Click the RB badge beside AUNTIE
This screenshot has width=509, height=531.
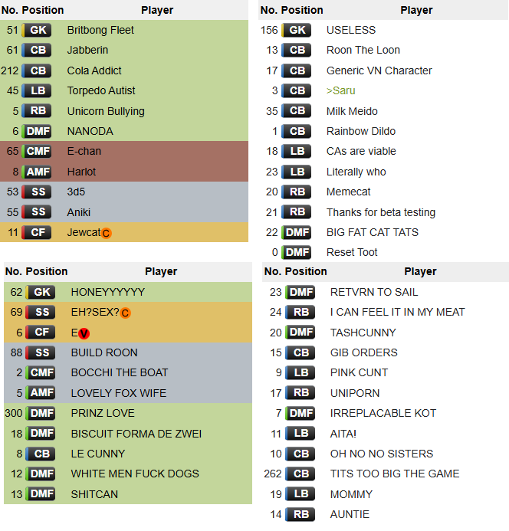pos(300,514)
